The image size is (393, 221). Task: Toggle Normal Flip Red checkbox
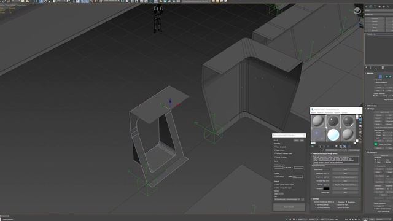click(x=337, y=204)
